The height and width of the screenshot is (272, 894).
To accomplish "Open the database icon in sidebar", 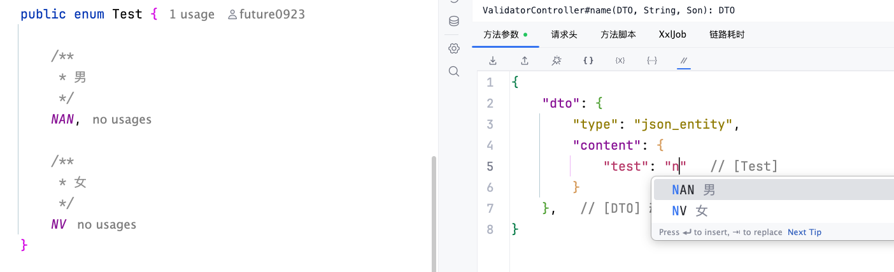I will (x=454, y=21).
